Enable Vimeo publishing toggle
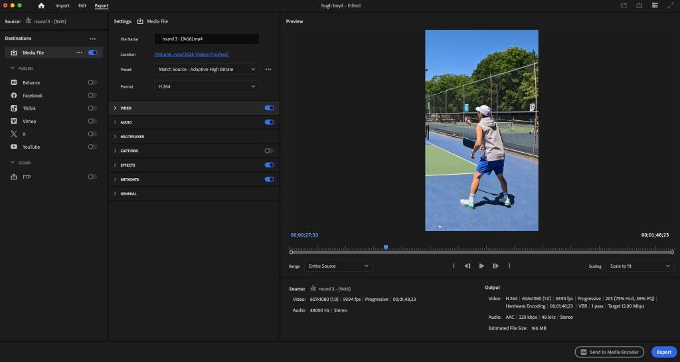Viewport: 680px width, 362px height. (x=92, y=121)
